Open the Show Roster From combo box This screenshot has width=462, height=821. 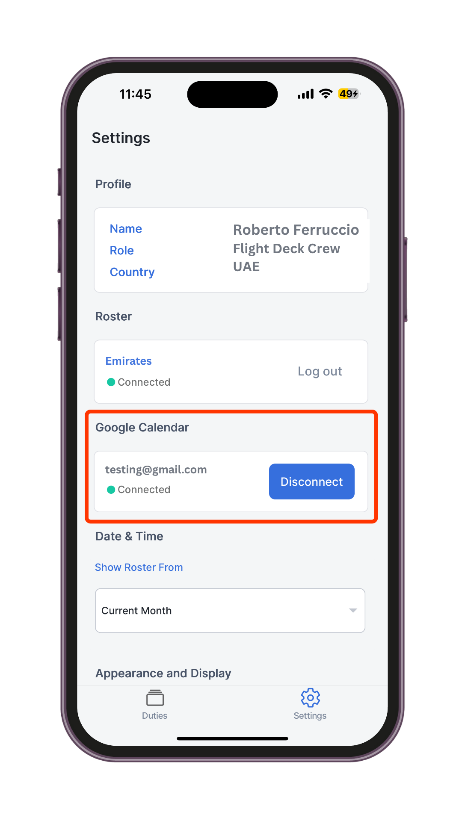coord(230,610)
